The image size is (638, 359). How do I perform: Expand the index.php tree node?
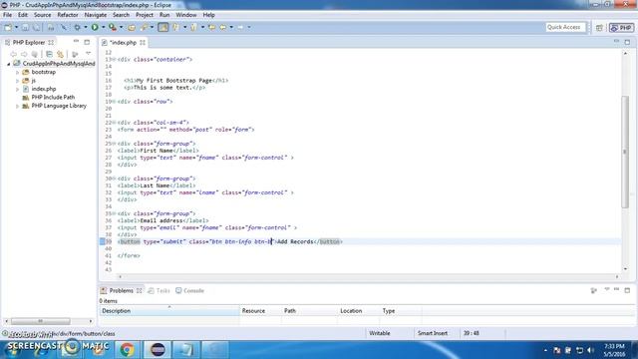pos(18,89)
